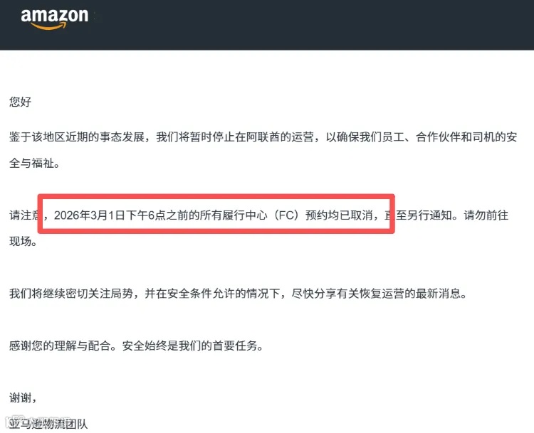Click the Amazon logo in the header
Image resolution: width=534 pixels, height=433 pixels.
(55, 19)
